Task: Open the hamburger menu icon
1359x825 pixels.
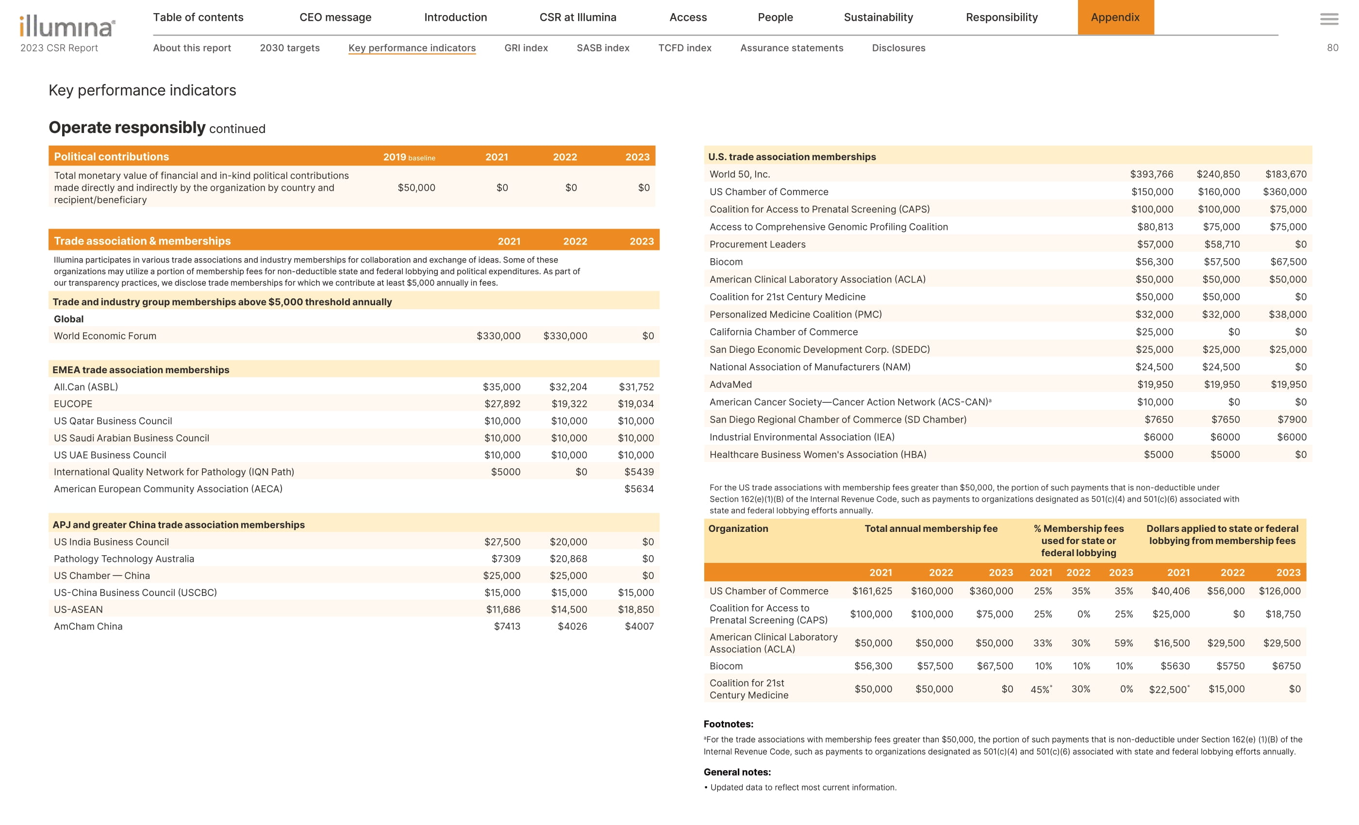Action: (x=1329, y=19)
